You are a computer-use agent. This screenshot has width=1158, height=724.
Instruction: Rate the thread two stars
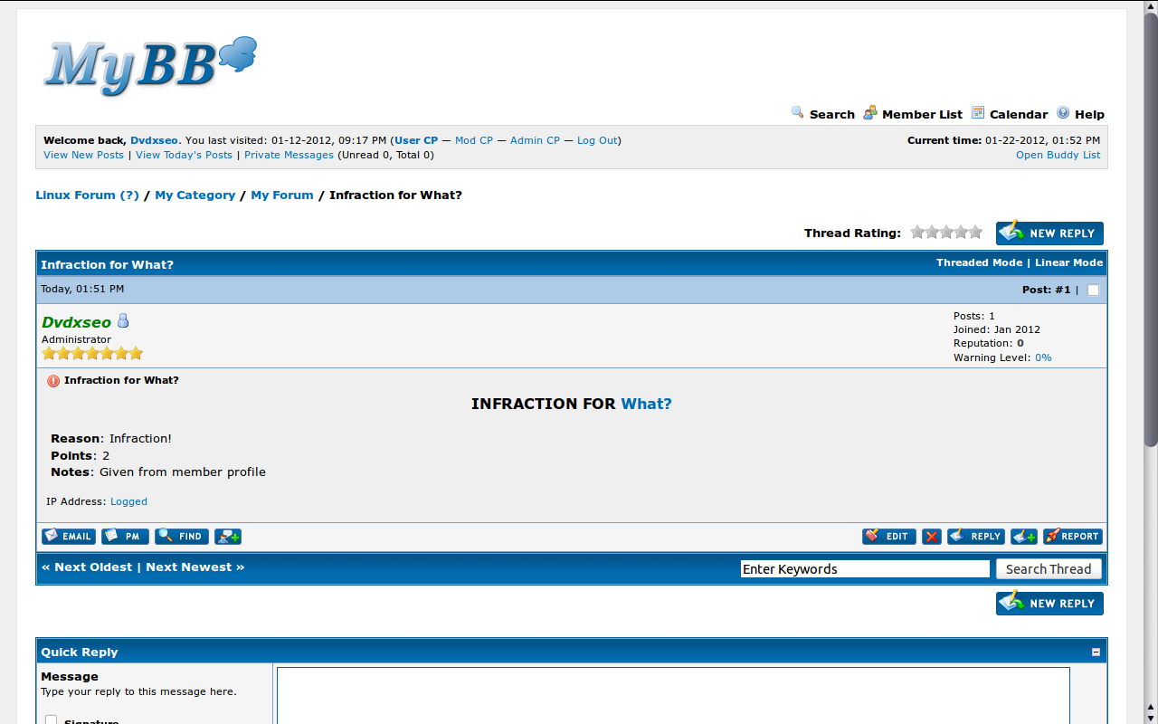[932, 232]
